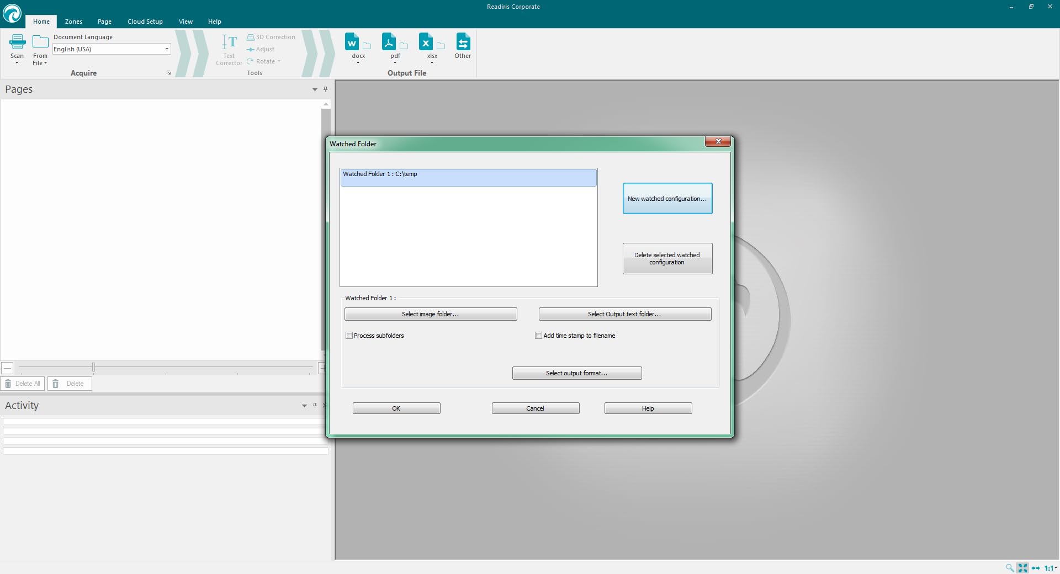Click thumbnail zoom-out minus button
Viewport: 1060px width, 574px height.
point(7,368)
